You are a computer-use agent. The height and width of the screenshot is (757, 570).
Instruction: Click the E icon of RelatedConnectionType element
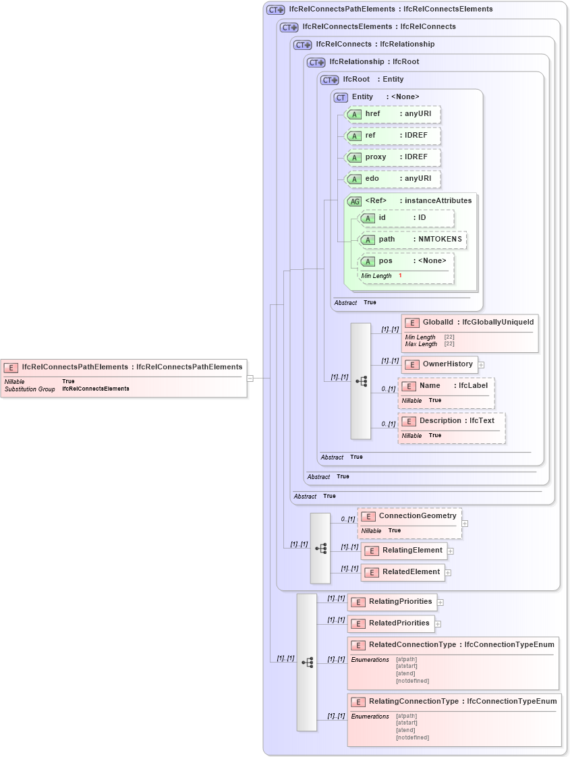tap(358, 644)
